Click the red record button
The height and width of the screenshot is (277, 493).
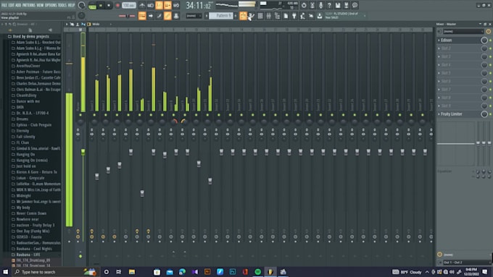pyautogui.click(x=117, y=5)
